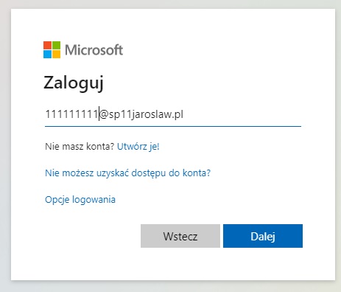Click the blue underline of the email field
341x292 pixels.
(x=173, y=126)
